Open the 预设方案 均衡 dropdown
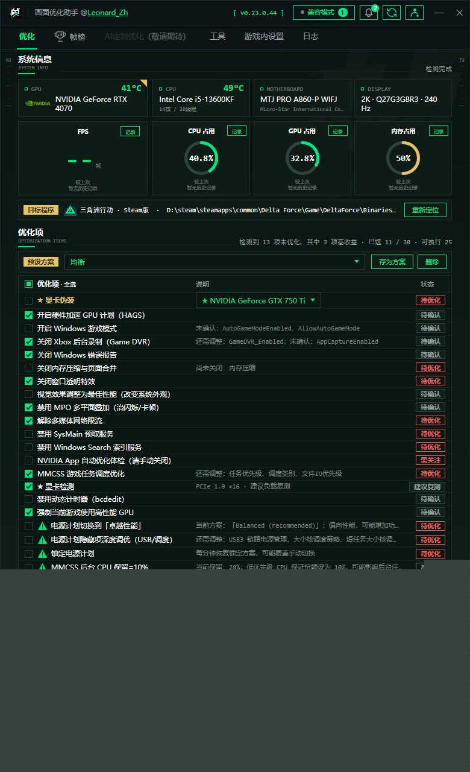This screenshot has height=772, width=470. coord(215,262)
